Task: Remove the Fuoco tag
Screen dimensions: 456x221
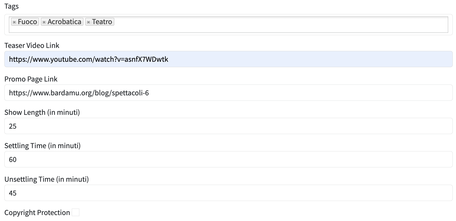Action: click(14, 22)
